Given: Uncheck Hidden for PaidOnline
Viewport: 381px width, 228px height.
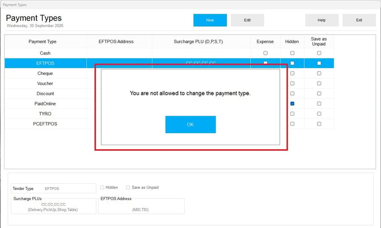Looking at the screenshot, I should point(292,104).
